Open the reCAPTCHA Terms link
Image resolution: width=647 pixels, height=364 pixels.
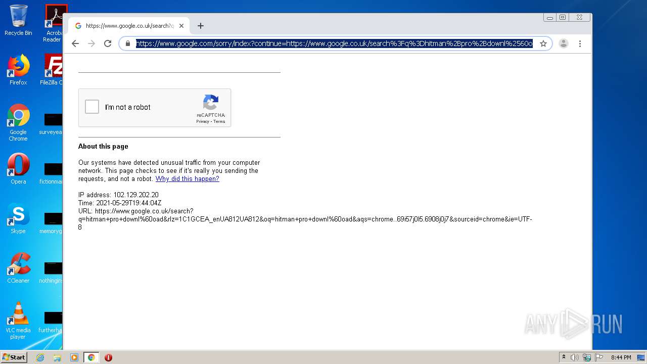pos(219,121)
